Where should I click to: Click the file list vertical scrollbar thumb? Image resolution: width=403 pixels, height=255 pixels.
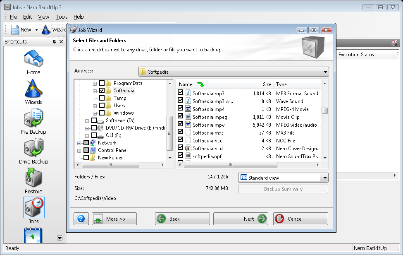coord(325,111)
